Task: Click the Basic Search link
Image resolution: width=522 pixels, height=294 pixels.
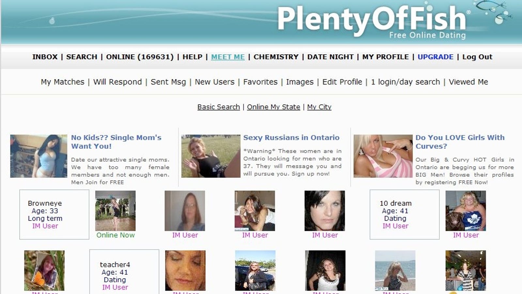Action: tap(219, 107)
